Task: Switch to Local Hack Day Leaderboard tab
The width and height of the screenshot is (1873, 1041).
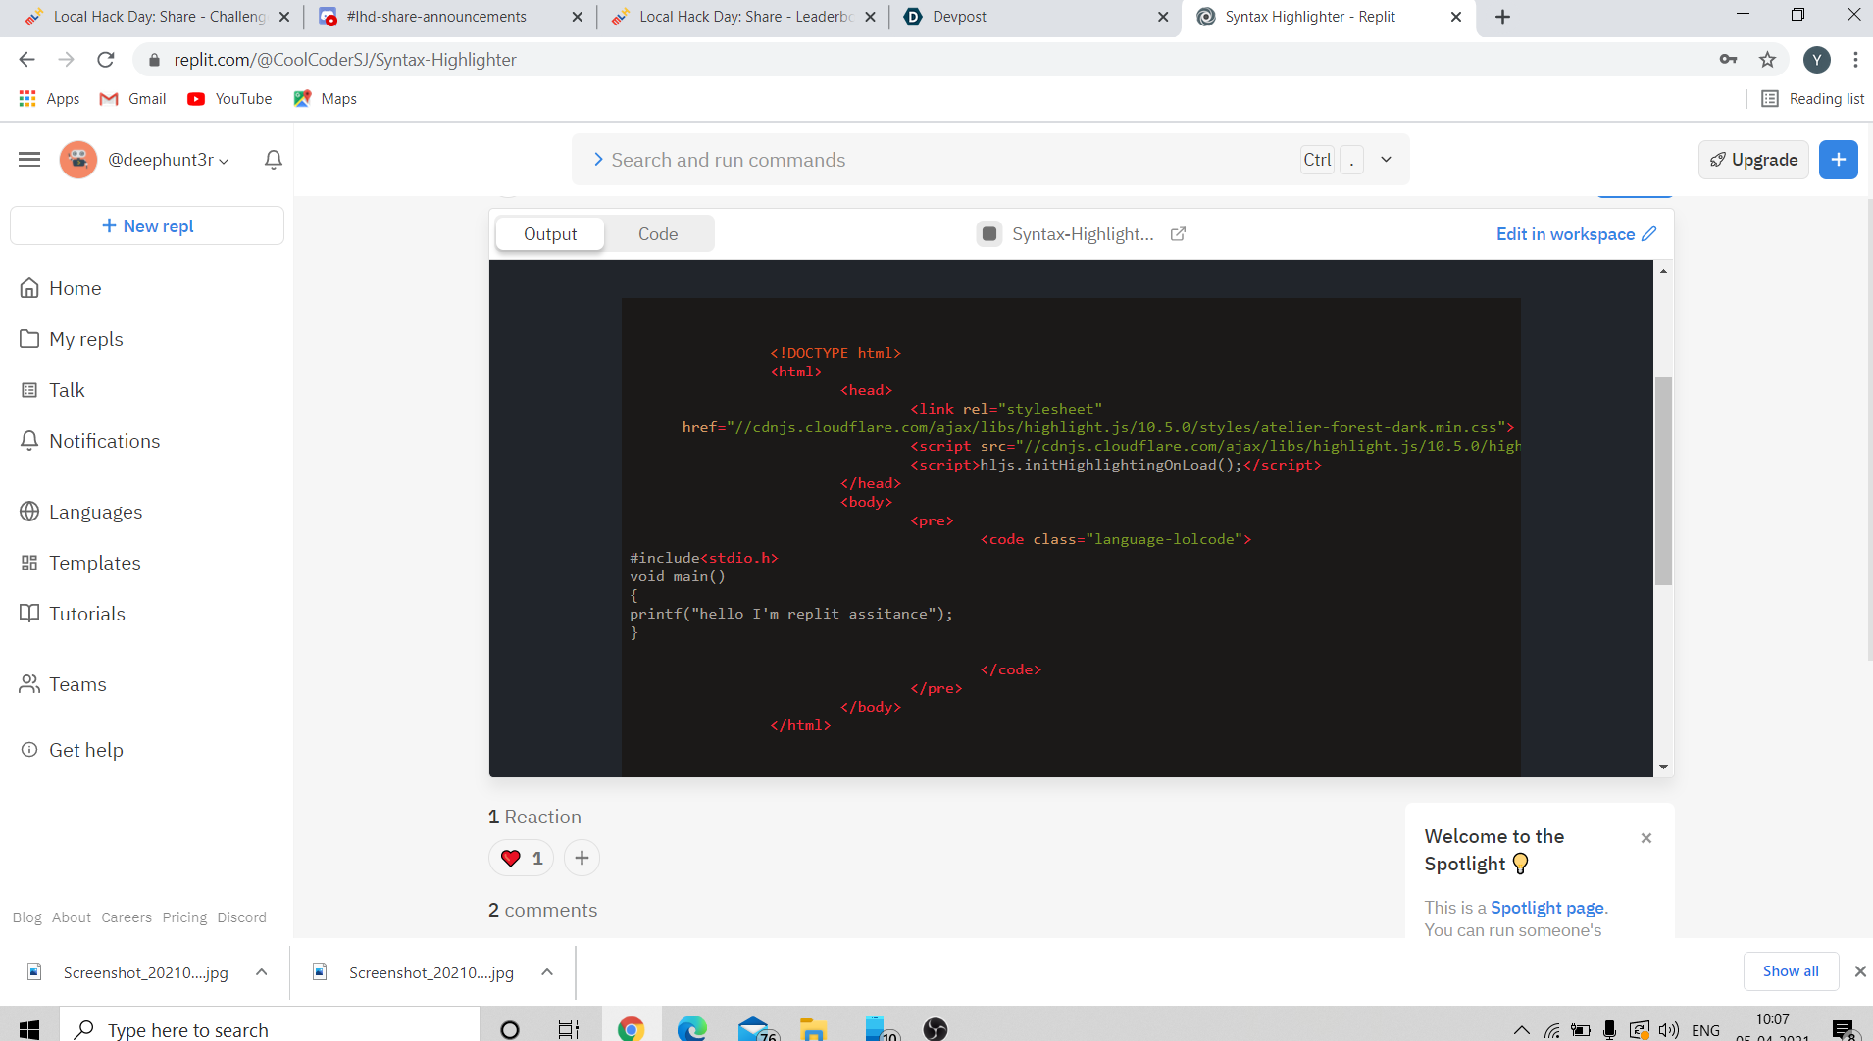Action: coord(743,17)
